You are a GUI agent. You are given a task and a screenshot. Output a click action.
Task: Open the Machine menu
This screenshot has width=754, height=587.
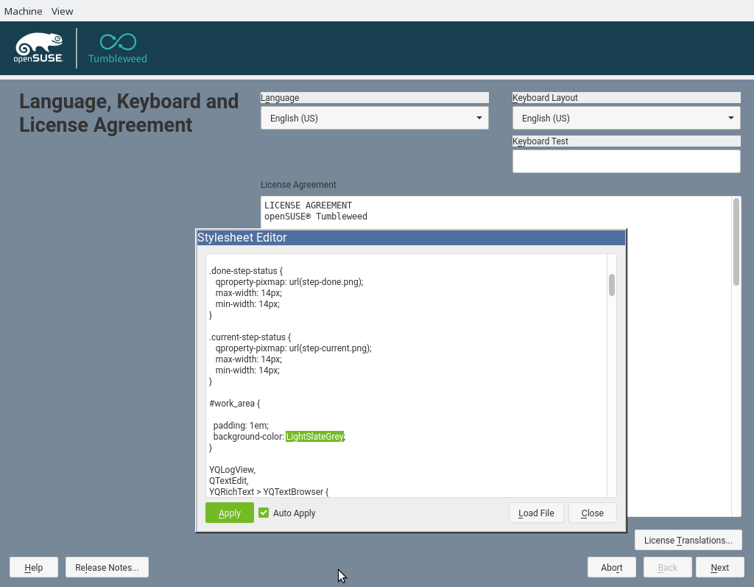(23, 11)
